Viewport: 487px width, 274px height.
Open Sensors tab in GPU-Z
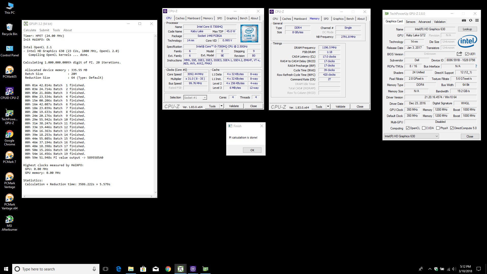(x=410, y=22)
